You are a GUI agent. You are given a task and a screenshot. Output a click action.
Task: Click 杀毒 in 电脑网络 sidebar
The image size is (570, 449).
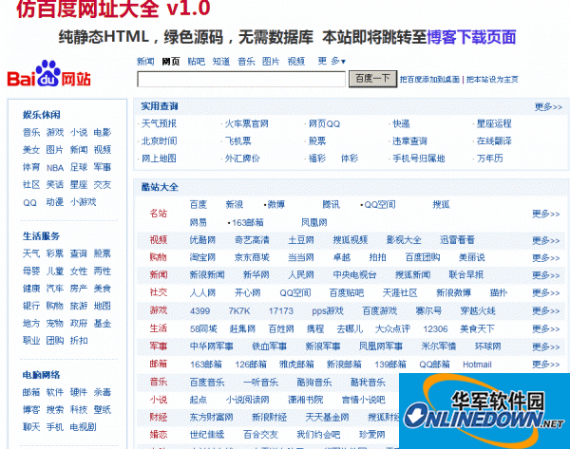pyautogui.click(x=103, y=392)
